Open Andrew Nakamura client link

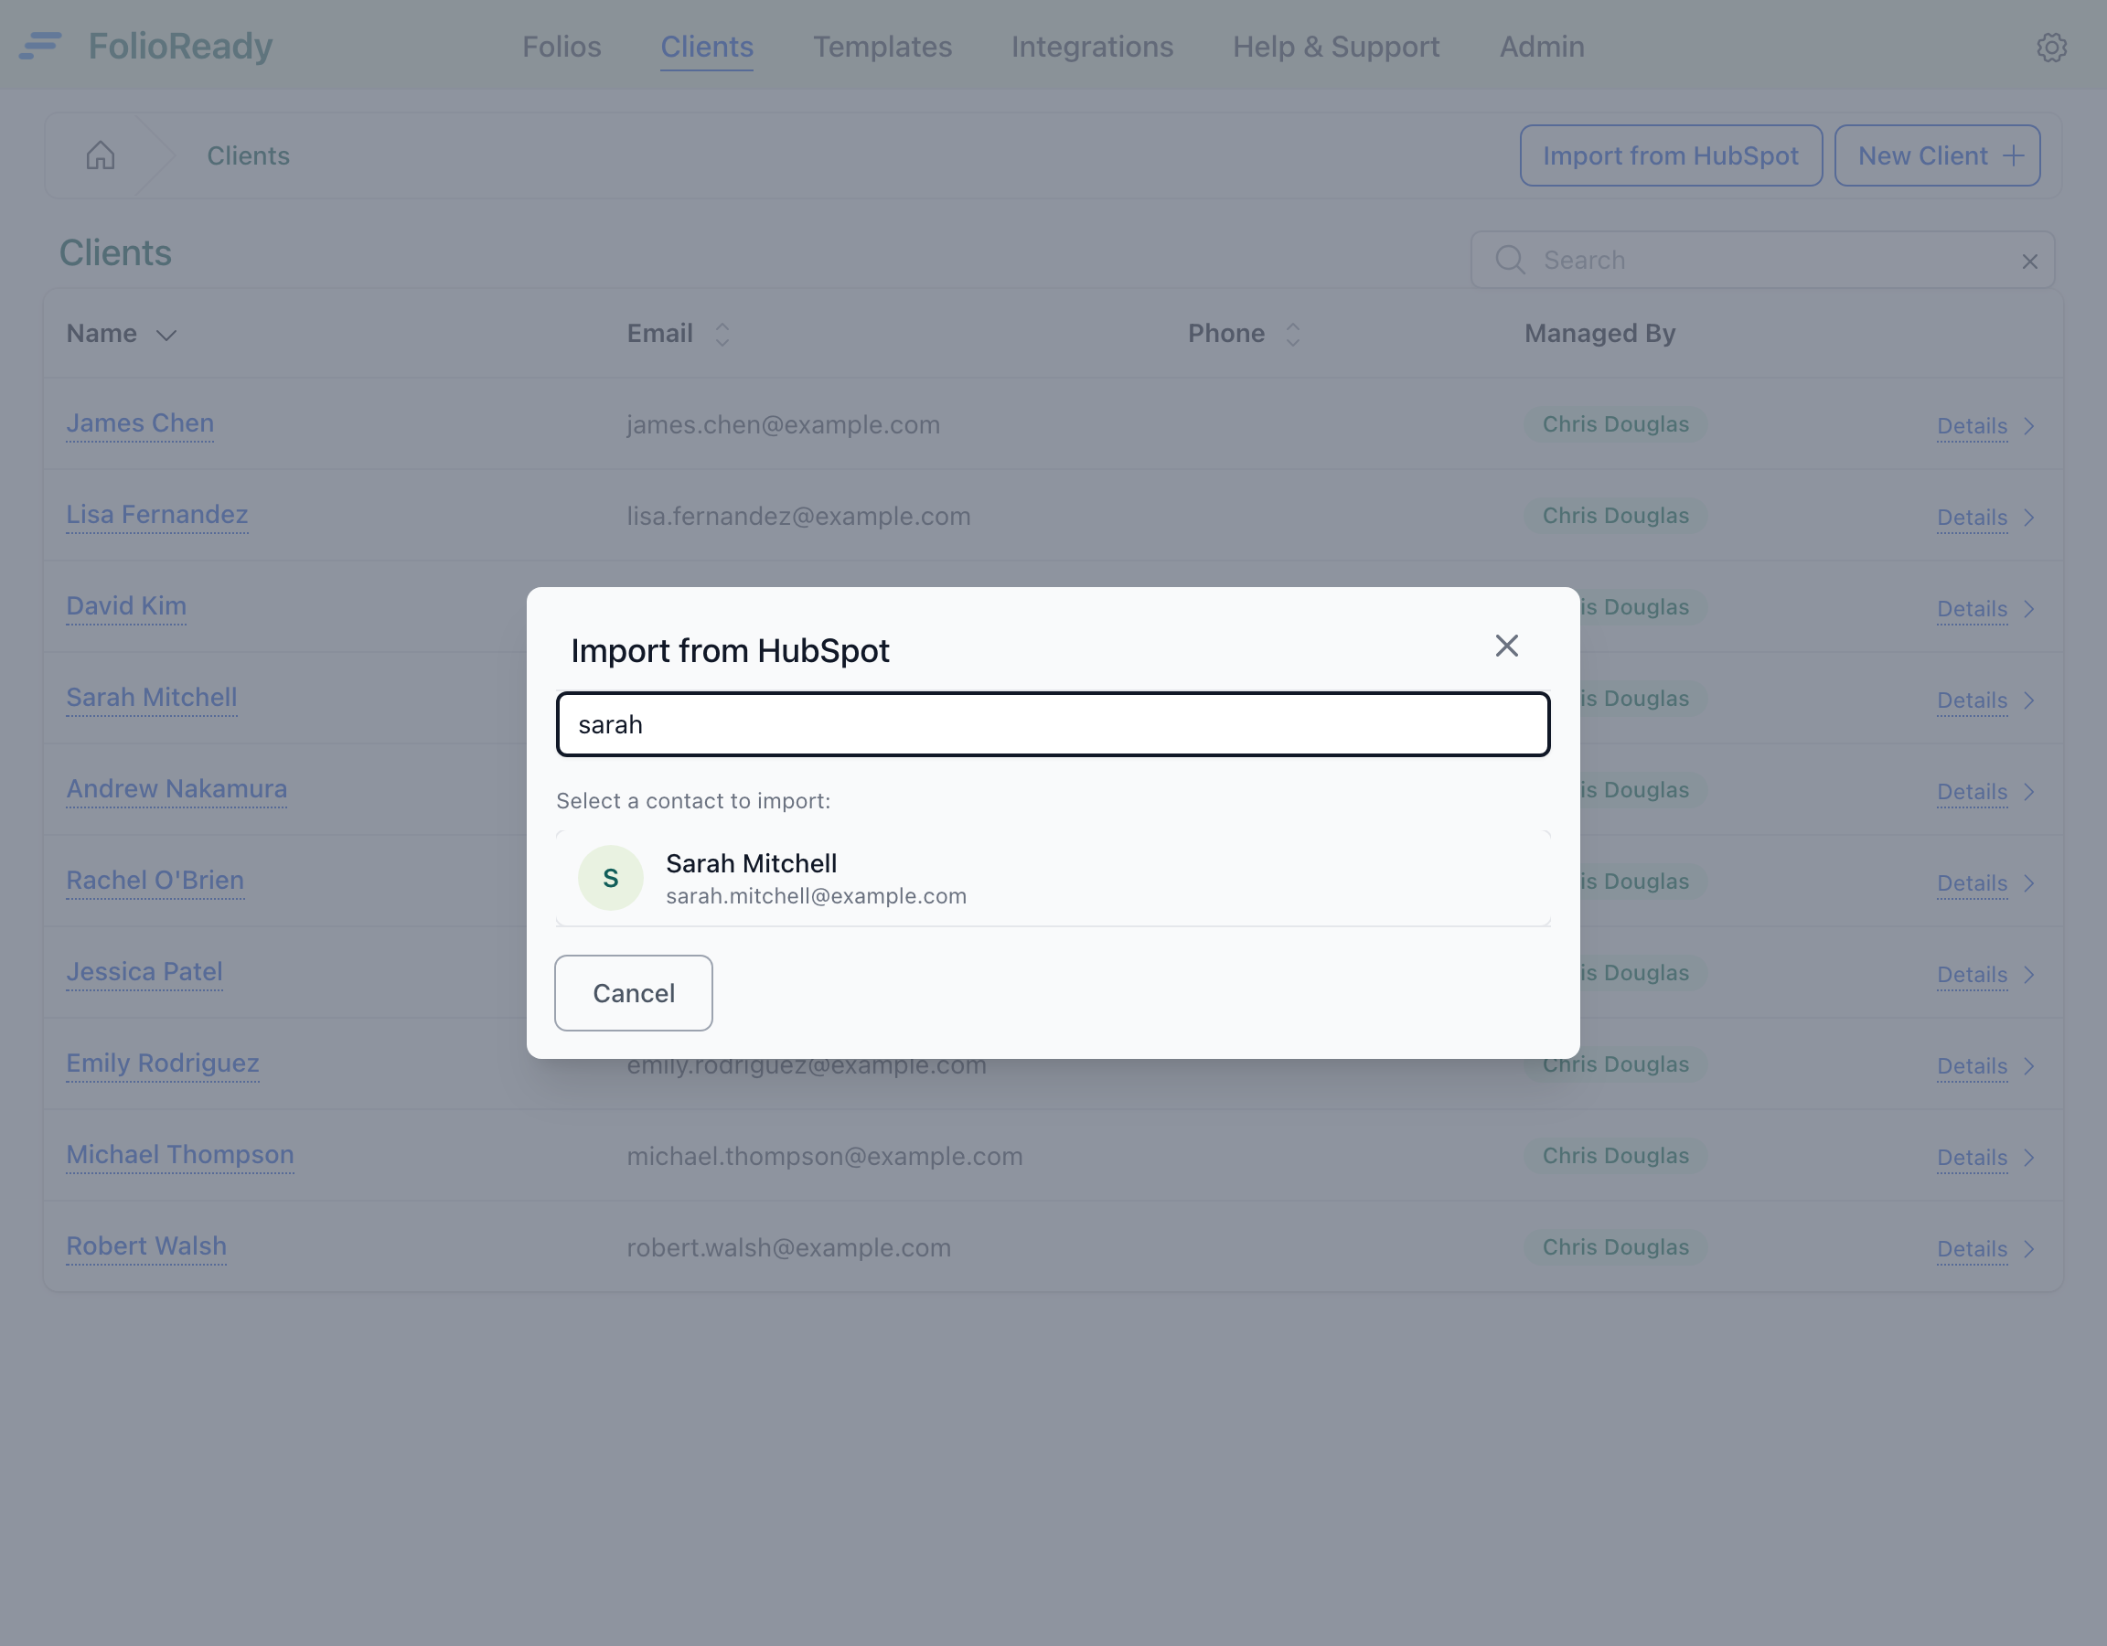pos(176,789)
